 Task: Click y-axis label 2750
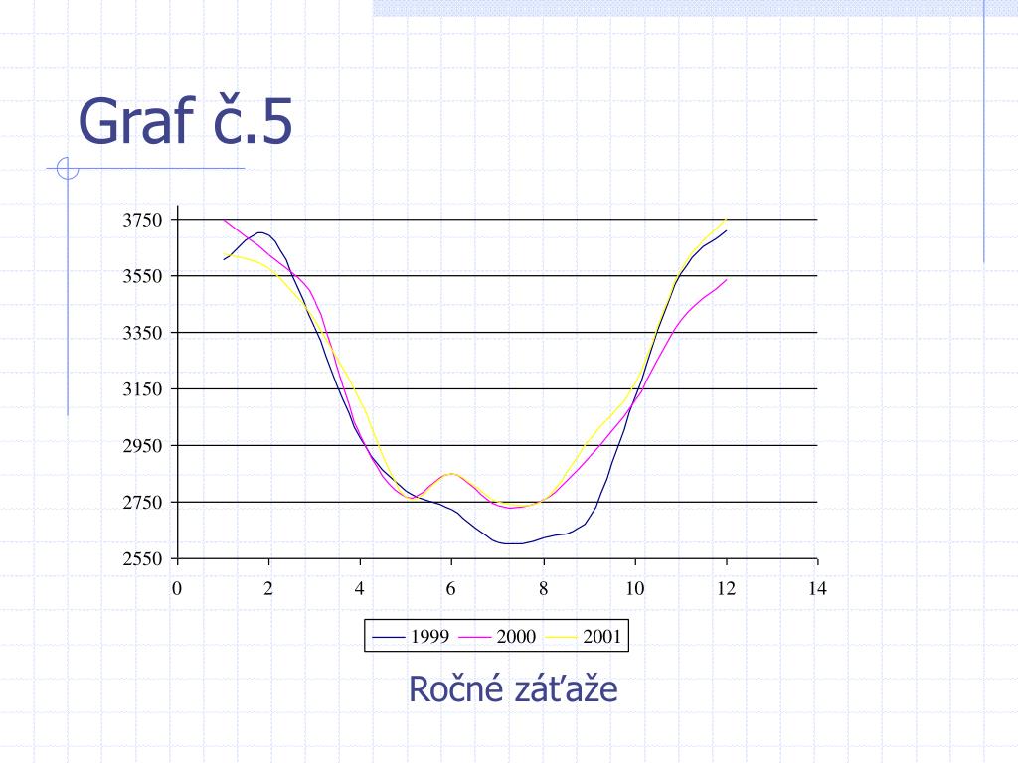(142, 502)
